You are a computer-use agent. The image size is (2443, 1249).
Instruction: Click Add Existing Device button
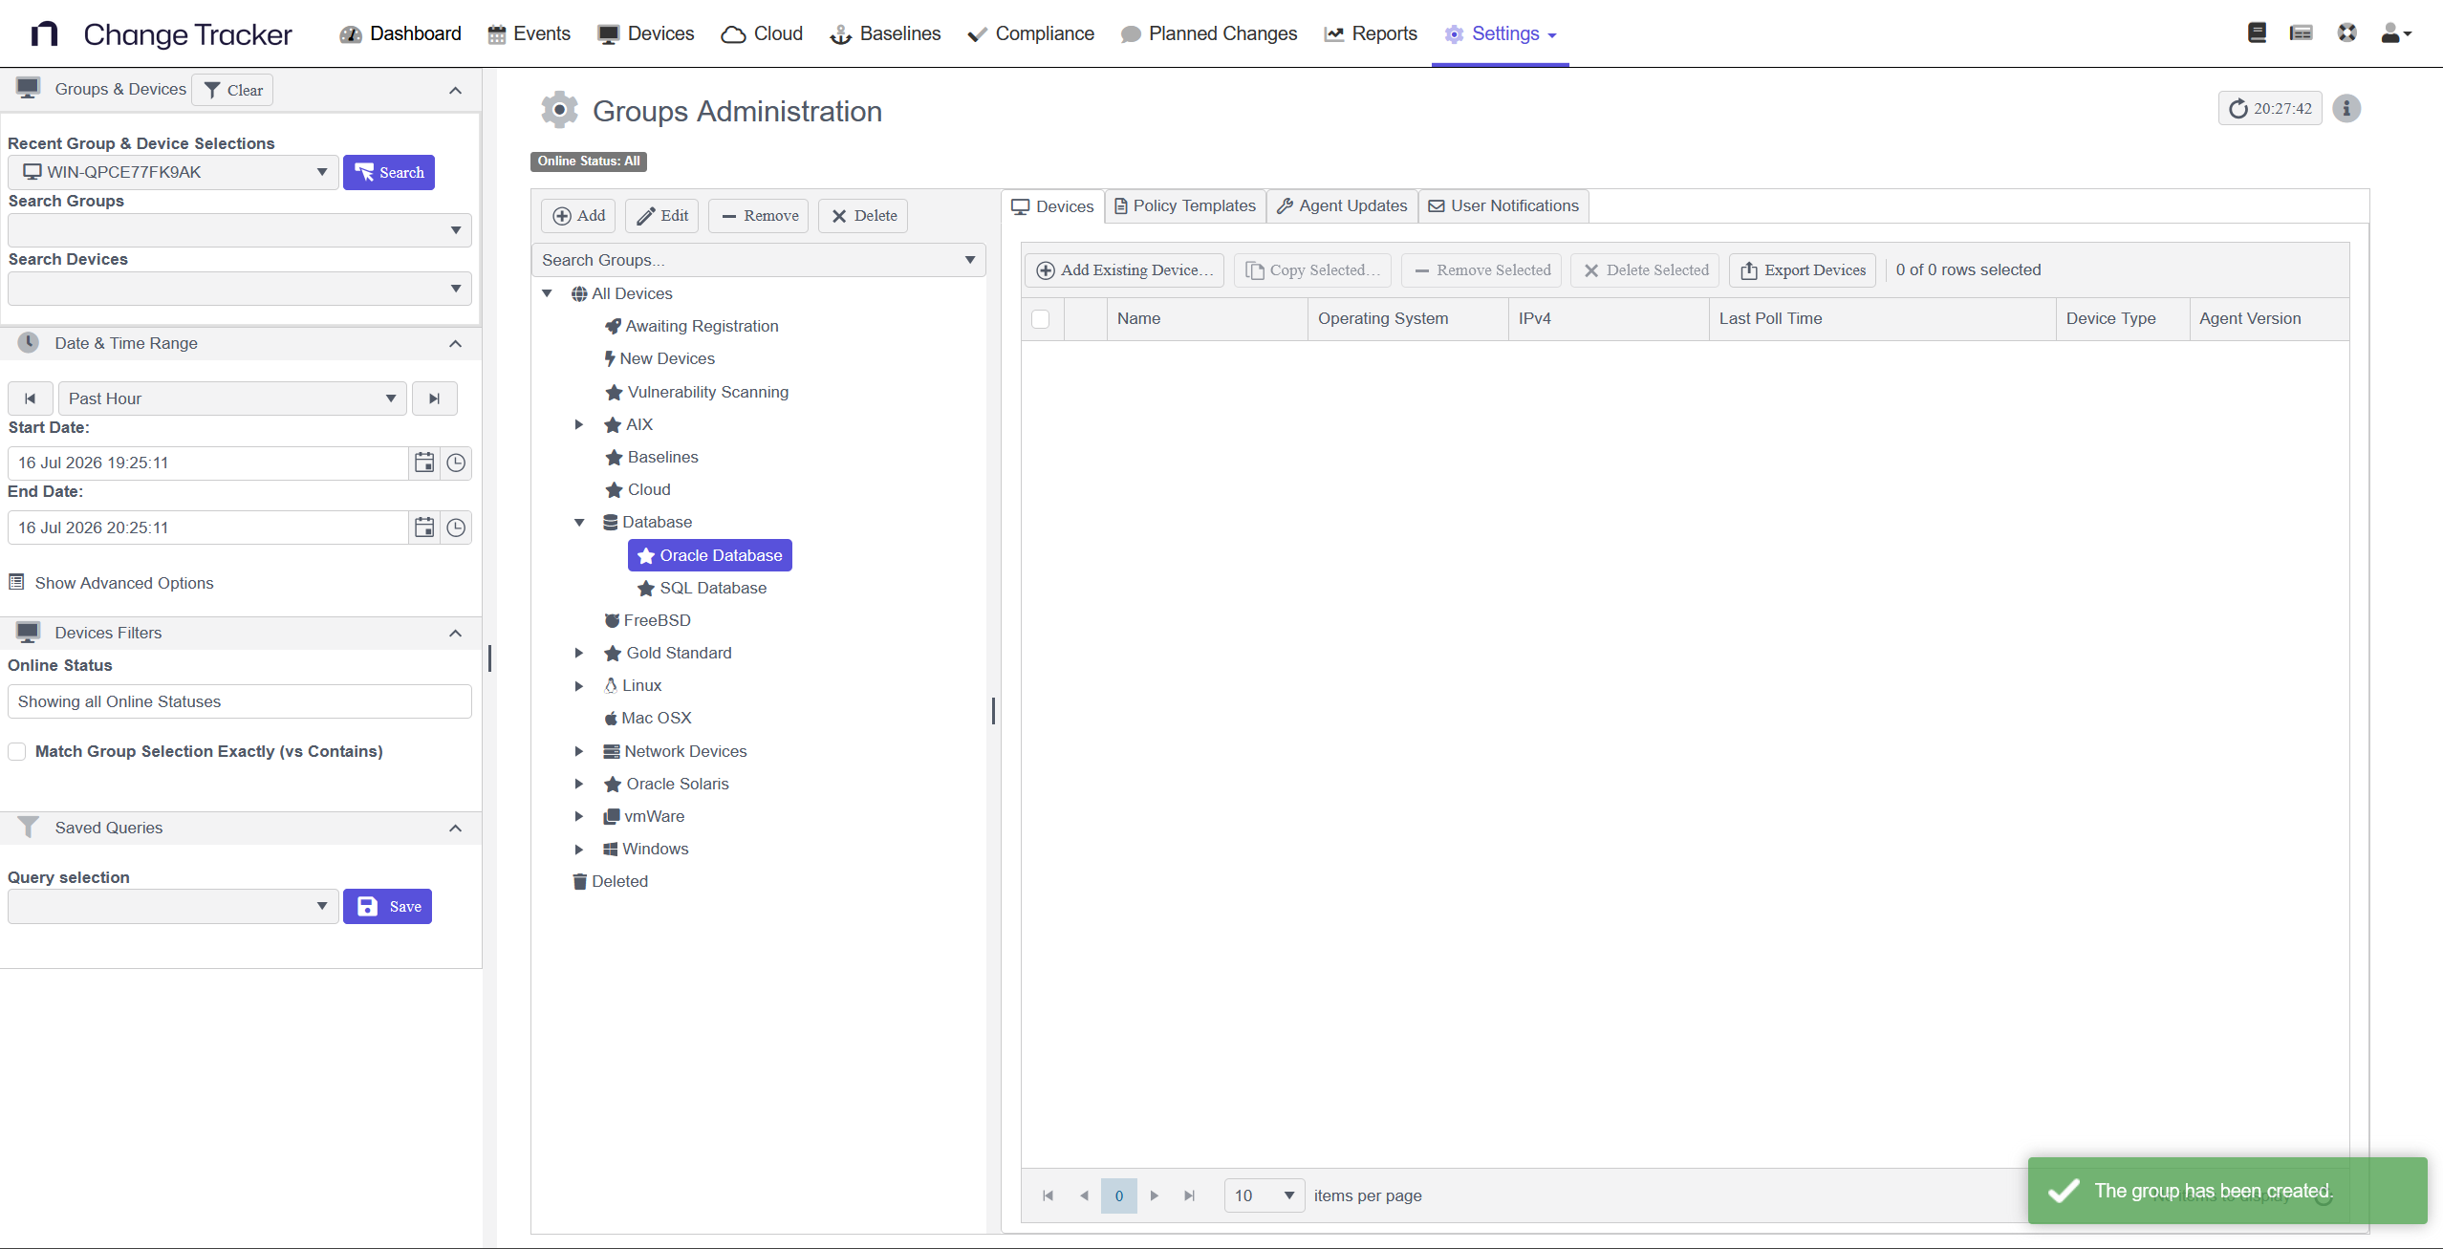tap(1125, 270)
